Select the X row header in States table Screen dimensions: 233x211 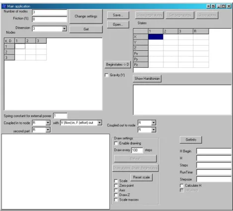click(141, 37)
